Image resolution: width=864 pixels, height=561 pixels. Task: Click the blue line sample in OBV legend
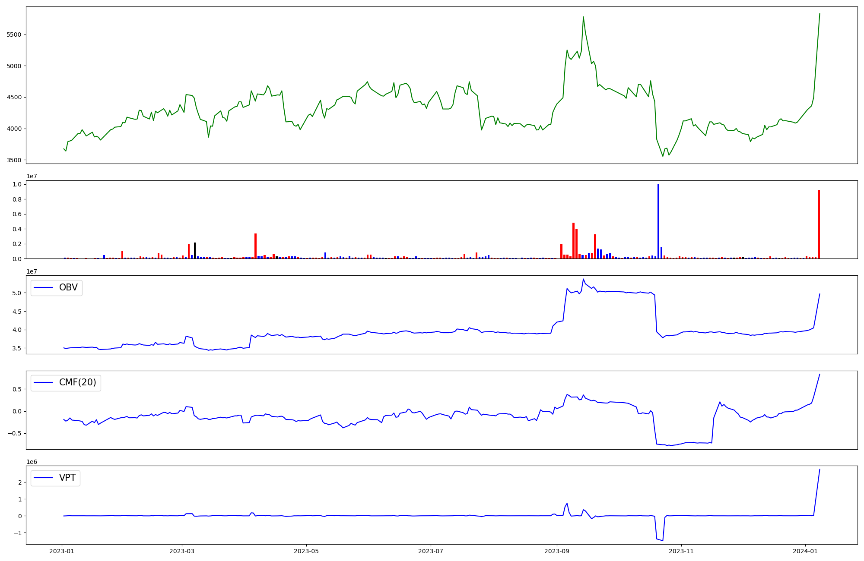click(x=43, y=288)
